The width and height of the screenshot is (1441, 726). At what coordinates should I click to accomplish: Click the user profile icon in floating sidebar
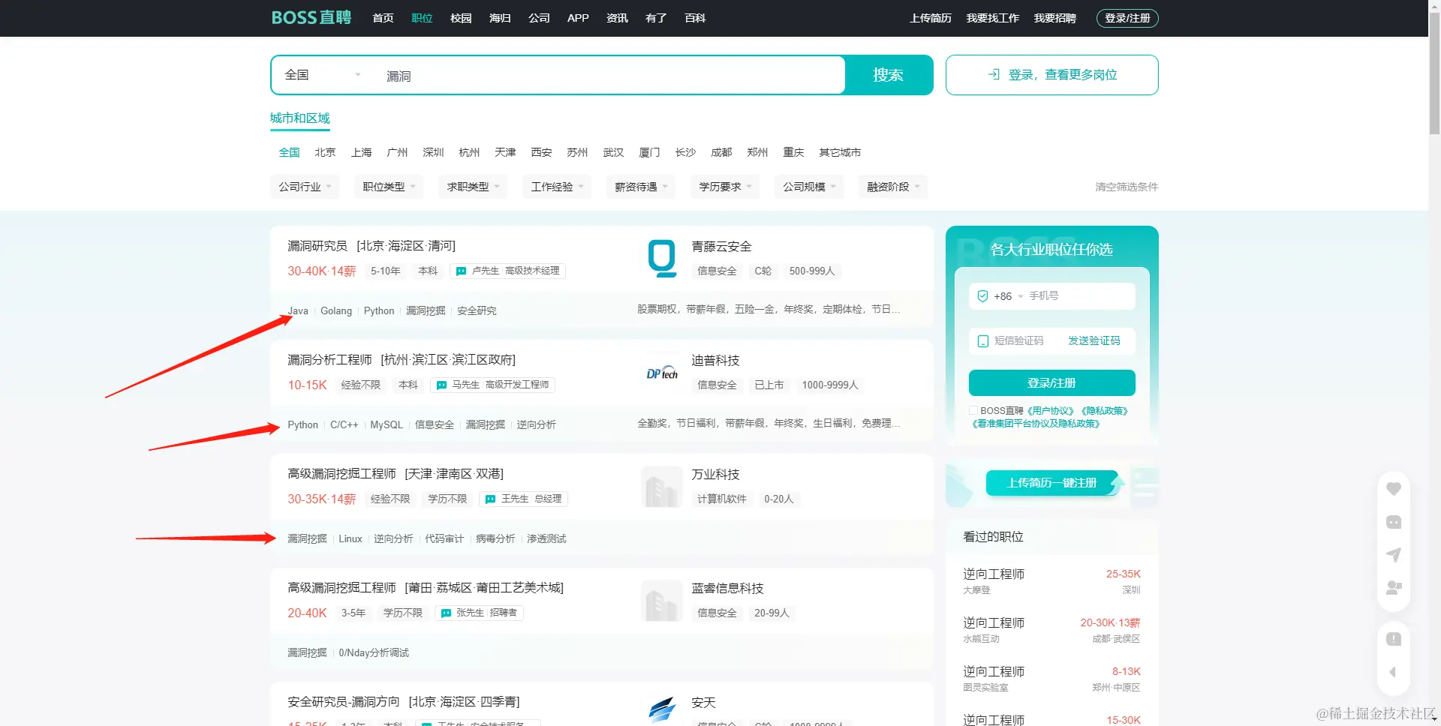click(1394, 588)
